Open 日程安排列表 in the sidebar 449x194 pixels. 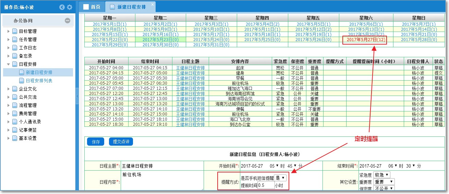point(39,81)
